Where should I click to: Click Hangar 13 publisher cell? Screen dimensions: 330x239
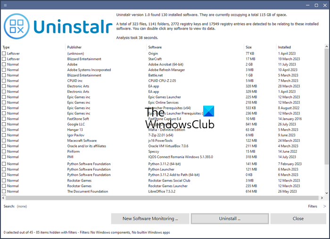[75, 130]
